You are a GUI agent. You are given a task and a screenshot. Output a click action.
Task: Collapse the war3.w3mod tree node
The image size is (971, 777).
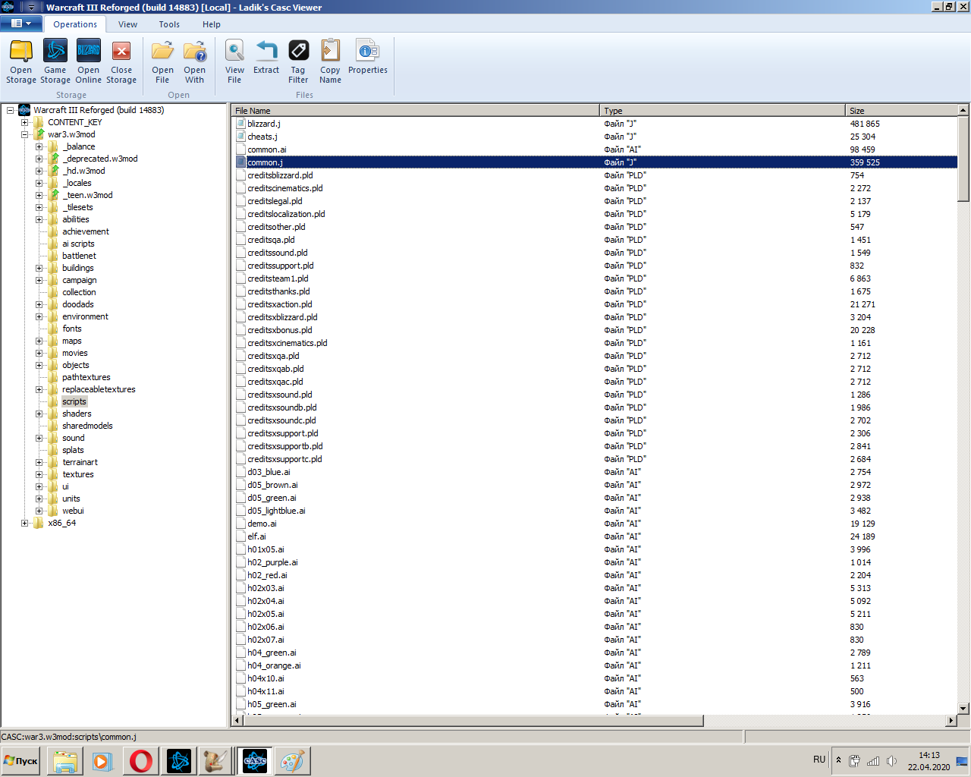pyautogui.click(x=24, y=134)
